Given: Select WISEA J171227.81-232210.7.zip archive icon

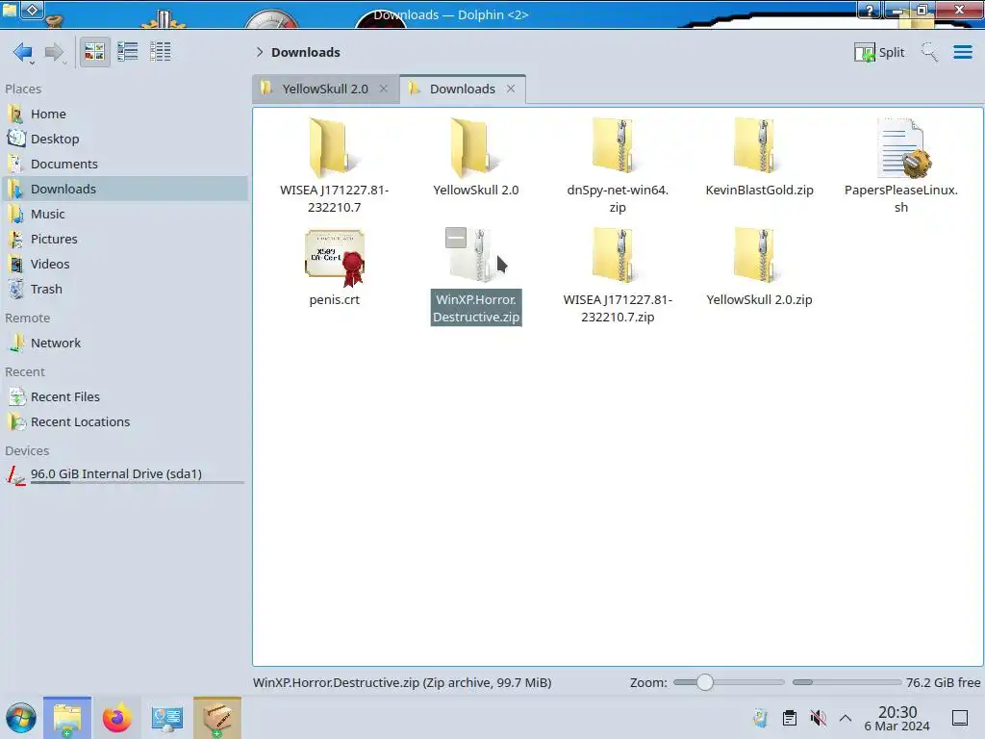Looking at the screenshot, I should click(x=617, y=256).
